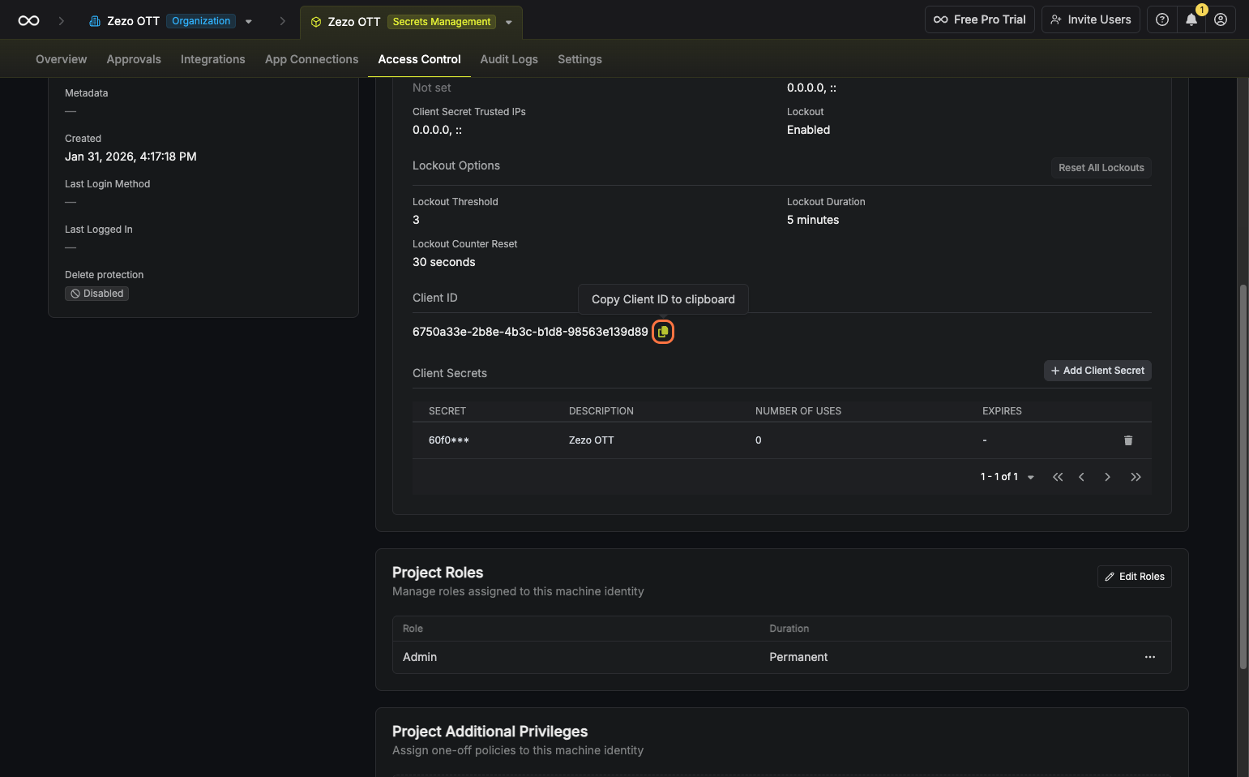The height and width of the screenshot is (777, 1249).
Task: Open the notifications bell
Action: (x=1191, y=20)
